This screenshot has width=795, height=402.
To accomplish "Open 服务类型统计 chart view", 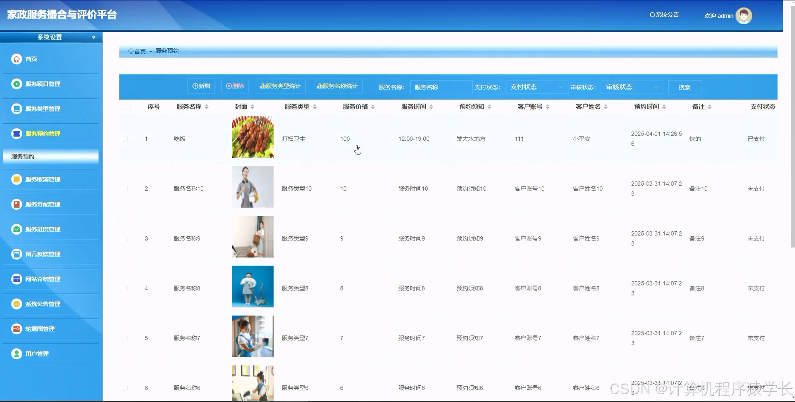I will pos(280,86).
